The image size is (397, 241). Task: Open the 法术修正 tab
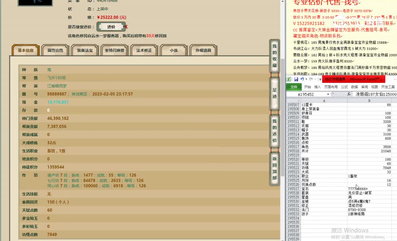click(144, 50)
